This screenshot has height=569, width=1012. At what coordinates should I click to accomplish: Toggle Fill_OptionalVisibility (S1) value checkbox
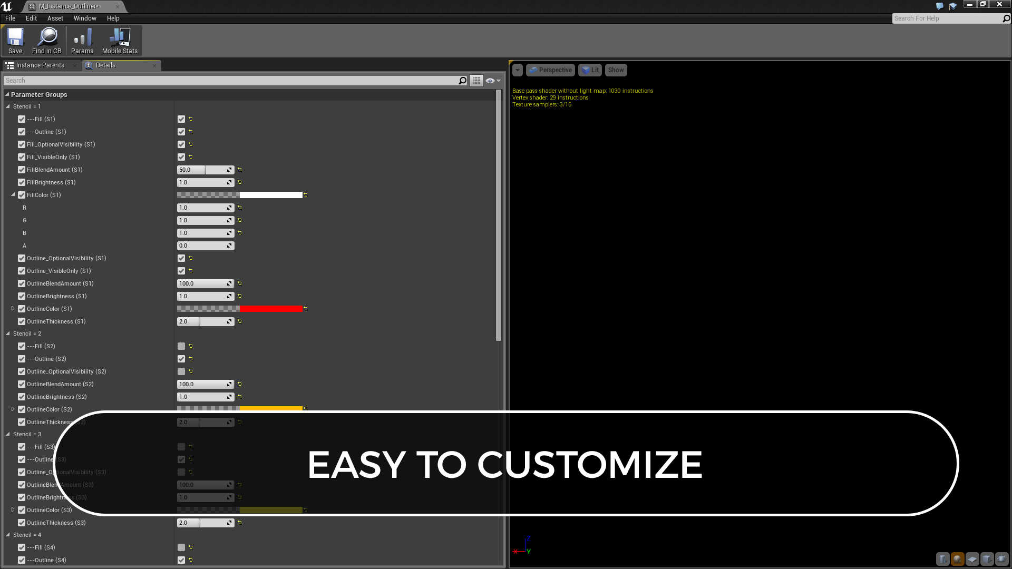click(181, 144)
